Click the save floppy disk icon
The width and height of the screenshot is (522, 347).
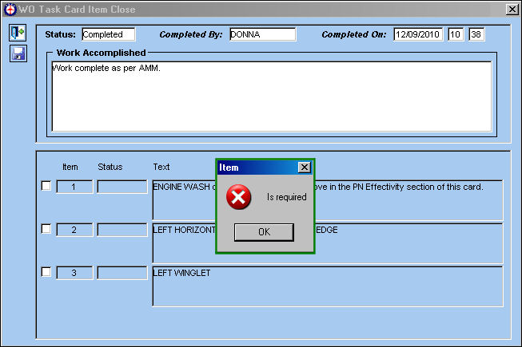point(18,53)
